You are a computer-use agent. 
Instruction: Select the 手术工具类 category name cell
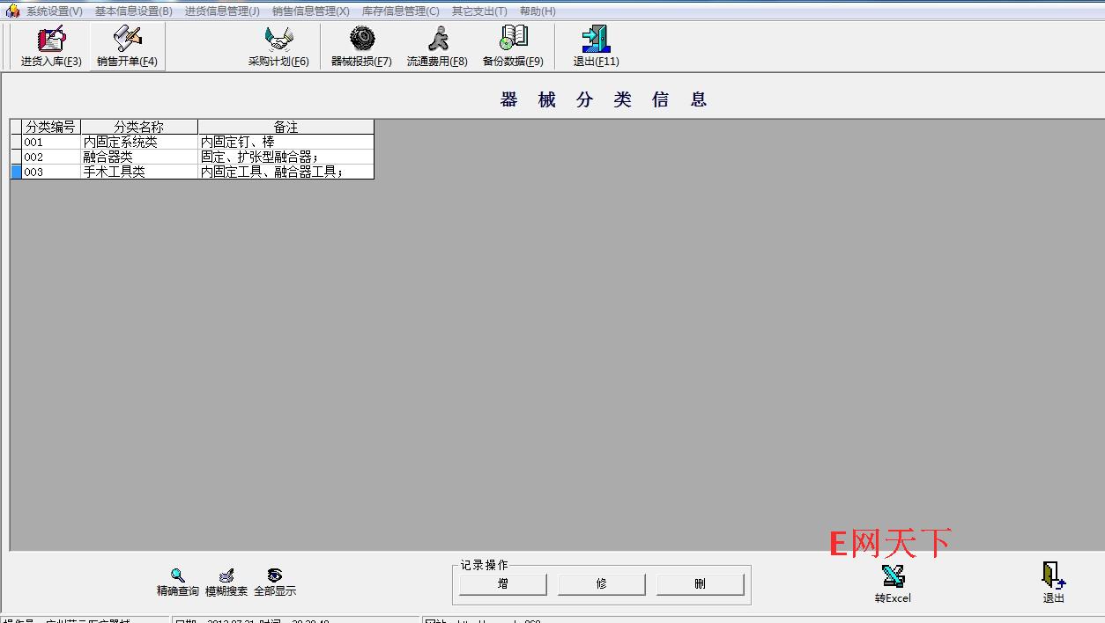139,172
